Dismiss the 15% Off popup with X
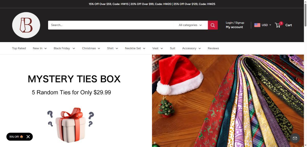 [28, 137]
